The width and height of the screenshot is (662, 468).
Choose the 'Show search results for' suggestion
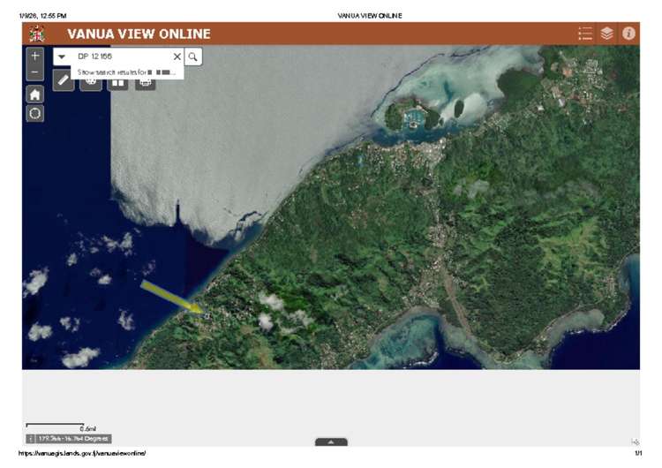tap(126, 72)
